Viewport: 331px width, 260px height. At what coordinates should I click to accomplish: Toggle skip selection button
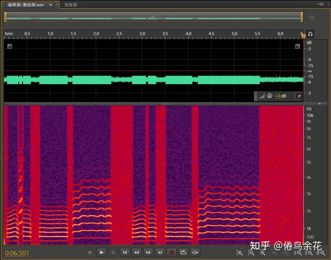point(195,253)
